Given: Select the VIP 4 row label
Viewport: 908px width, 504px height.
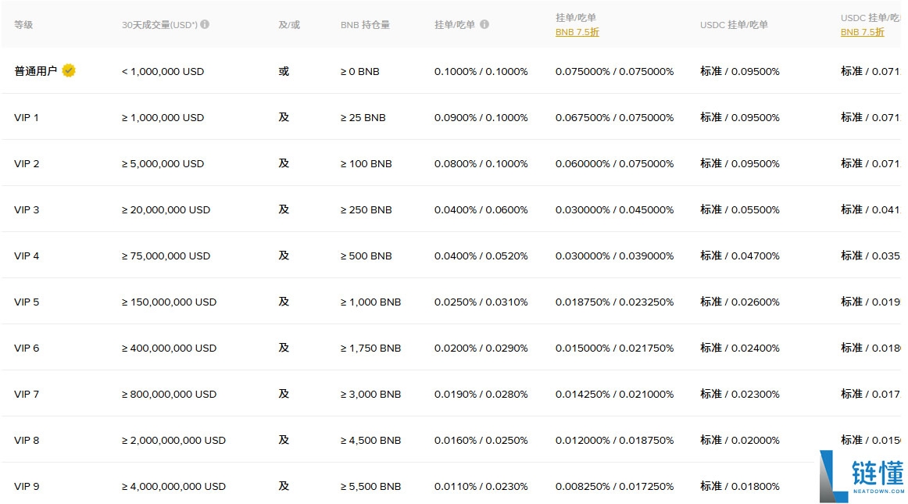Looking at the screenshot, I should tap(27, 256).
